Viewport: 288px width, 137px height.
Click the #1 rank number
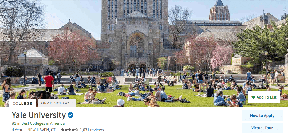(14, 123)
